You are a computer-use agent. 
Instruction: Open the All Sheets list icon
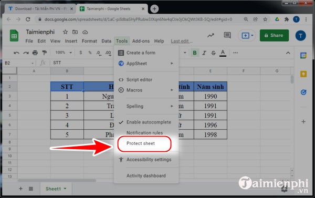click(x=31, y=189)
